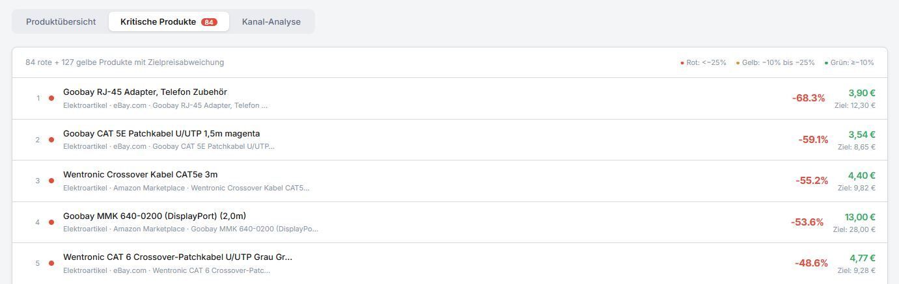Image resolution: width=899 pixels, height=284 pixels.
Task: Open Goobay MMK 640-0200 (DisplayPort) product title
Action: tap(154, 216)
